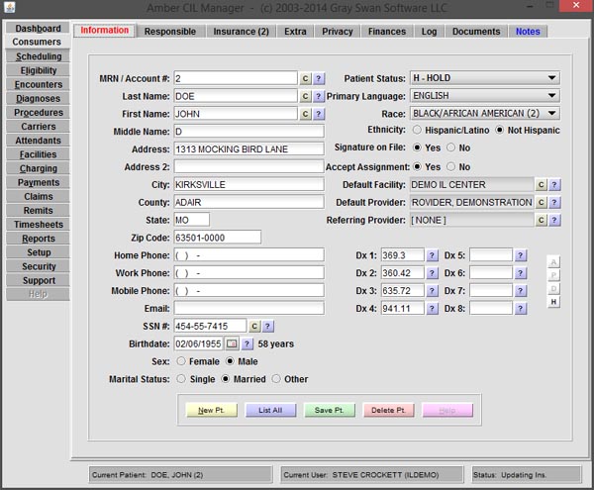Select Hispanic/Latino ethnicity option
594x490 pixels.
tap(417, 131)
